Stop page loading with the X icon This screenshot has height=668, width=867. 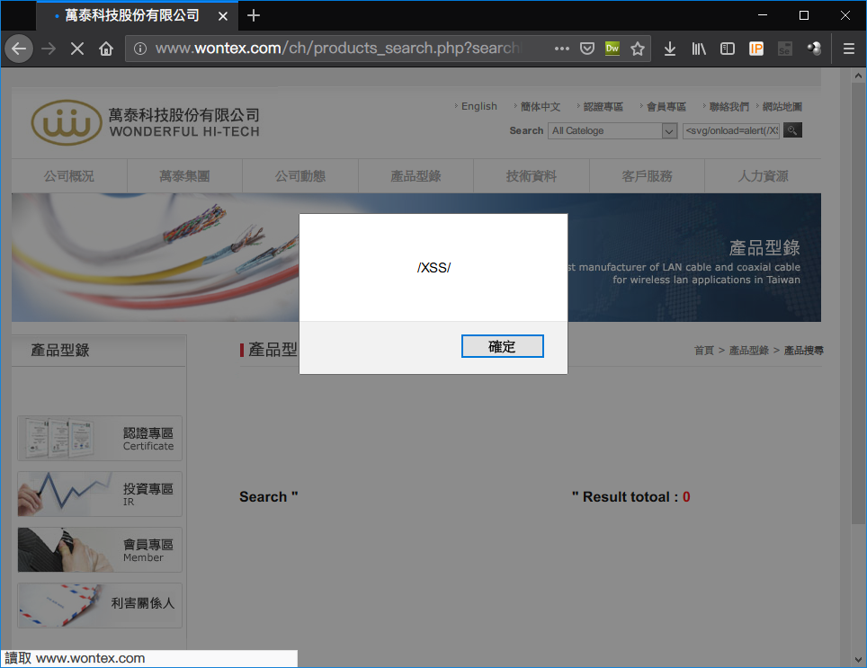pos(77,49)
